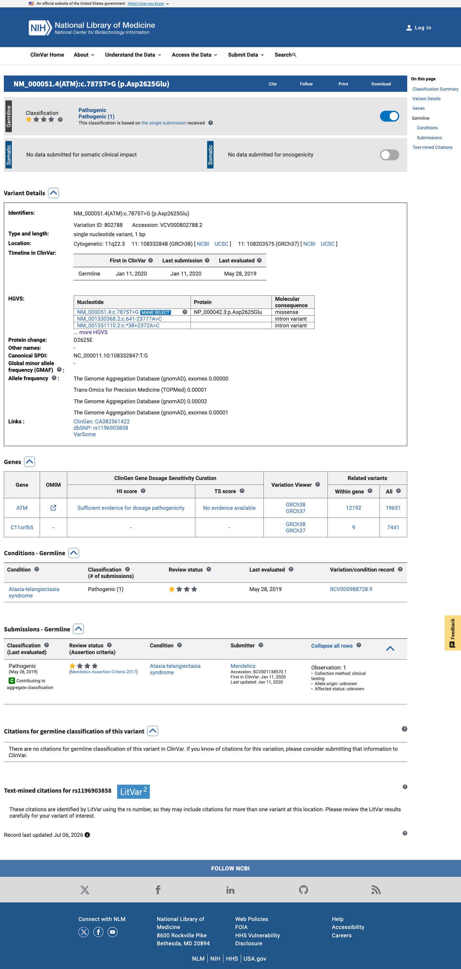Click Cite in the title bar
This screenshot has width=461, height=969.
point(272,84)
